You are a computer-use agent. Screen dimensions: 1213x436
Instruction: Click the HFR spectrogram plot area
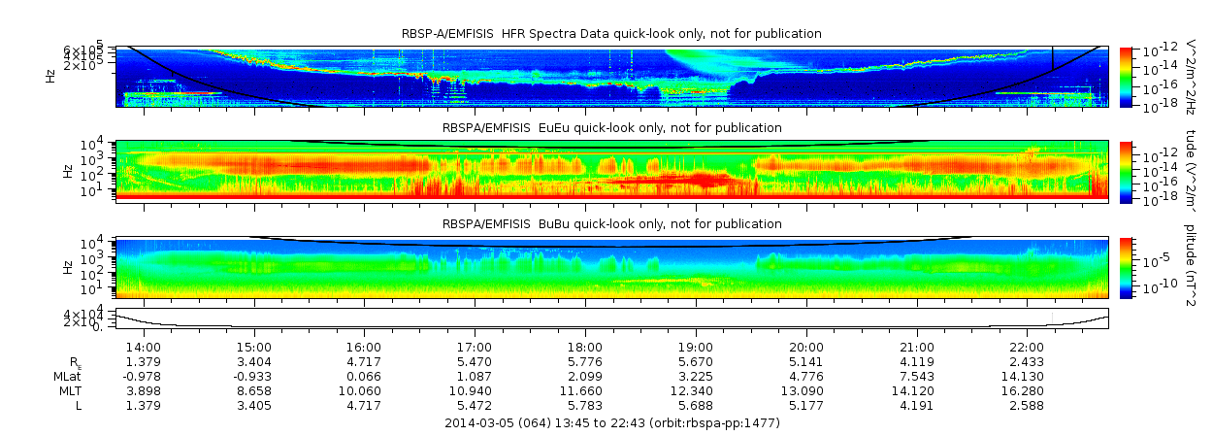(611, 76)
